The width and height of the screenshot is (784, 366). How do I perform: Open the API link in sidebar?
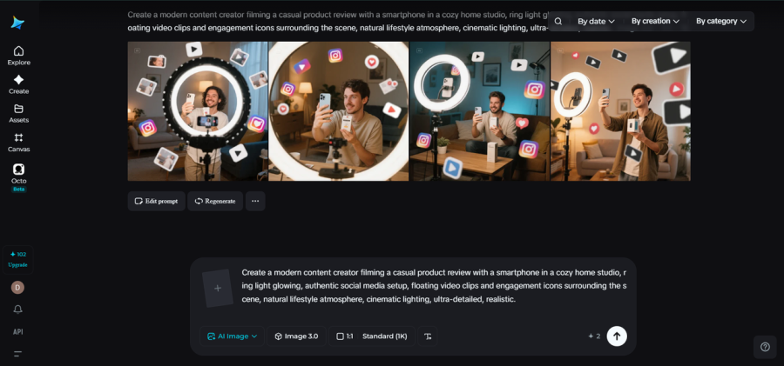(17, 331)
